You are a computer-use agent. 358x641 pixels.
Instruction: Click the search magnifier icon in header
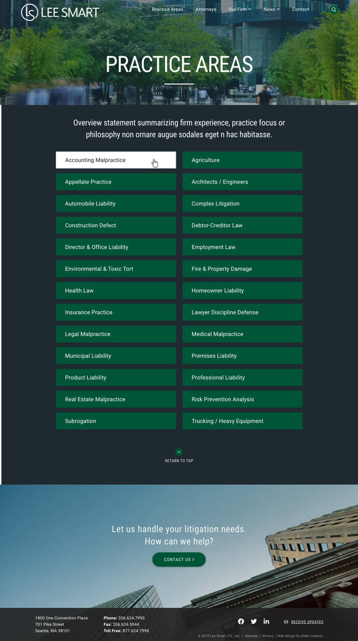point(334,9)
